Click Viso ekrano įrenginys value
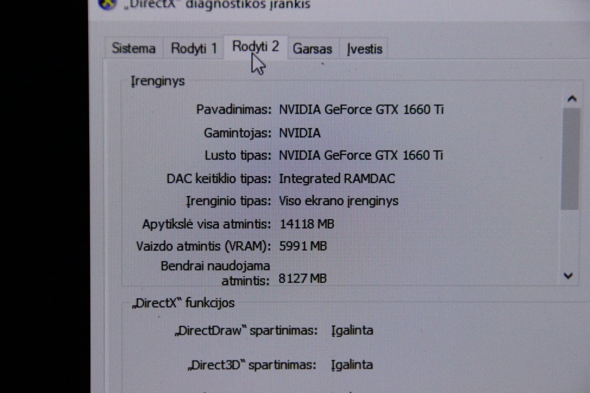The height and width of the screenshot is (393, 590). 338,201
